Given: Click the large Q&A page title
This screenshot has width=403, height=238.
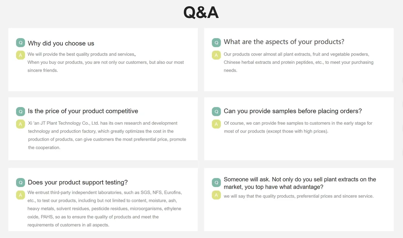Looking at the screenshot, I should (201, 12).
